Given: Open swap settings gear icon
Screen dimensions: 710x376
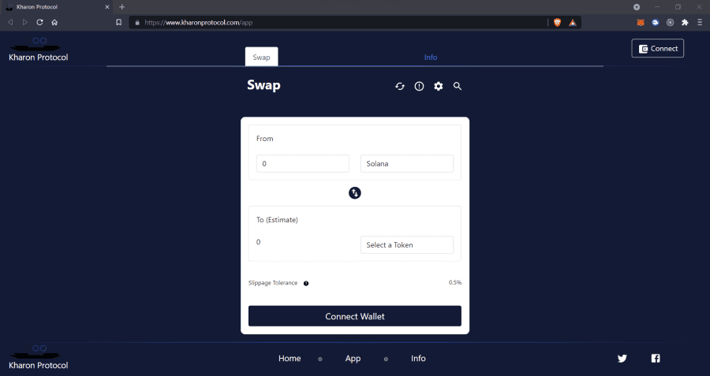Looking at the screenshot, I should click(x=439, y=86).
